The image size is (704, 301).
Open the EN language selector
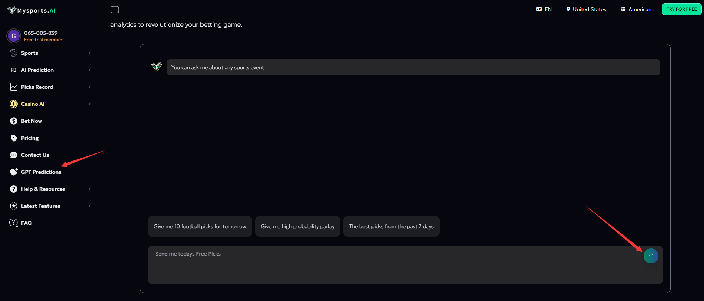pyautogui.click(x=544, y=9)
